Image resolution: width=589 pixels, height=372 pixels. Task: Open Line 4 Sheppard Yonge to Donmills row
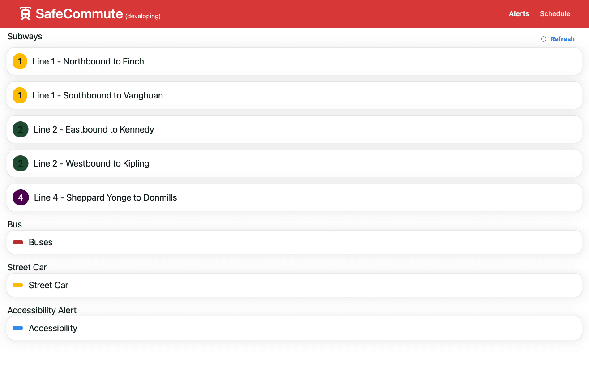click(294, 197)
